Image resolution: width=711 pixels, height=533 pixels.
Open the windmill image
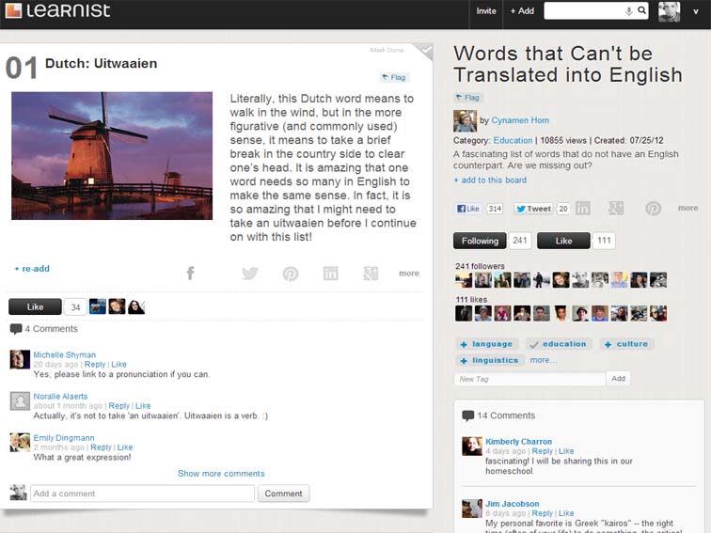point(112,156)
